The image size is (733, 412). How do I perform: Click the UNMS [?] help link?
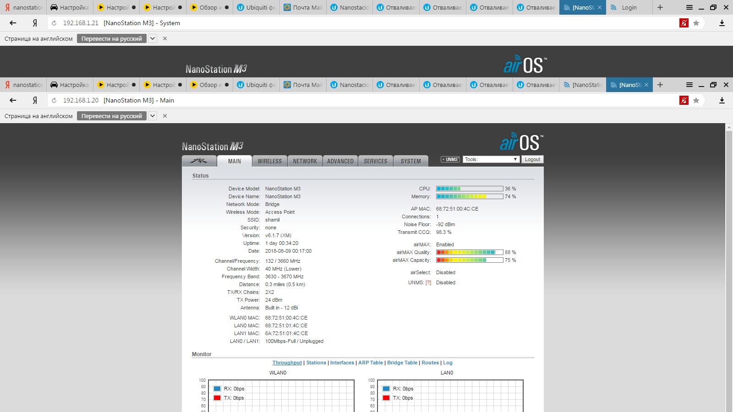[428, 283]
